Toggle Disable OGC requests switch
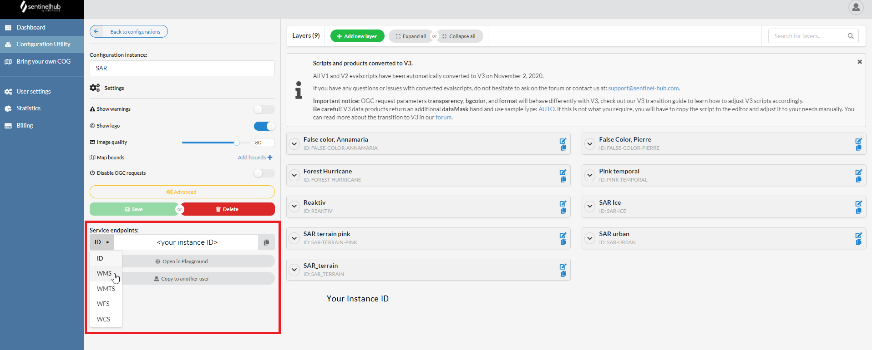 pos(264,173)
